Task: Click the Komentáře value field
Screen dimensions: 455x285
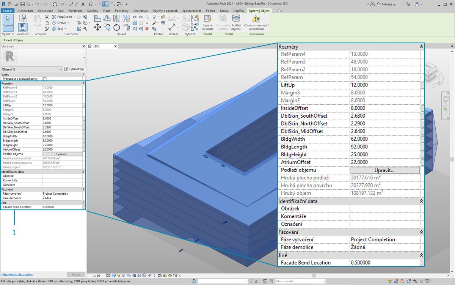Action: click(x=62, y=180)
